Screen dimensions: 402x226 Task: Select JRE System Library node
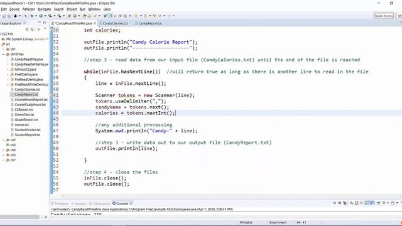point(24,39)
